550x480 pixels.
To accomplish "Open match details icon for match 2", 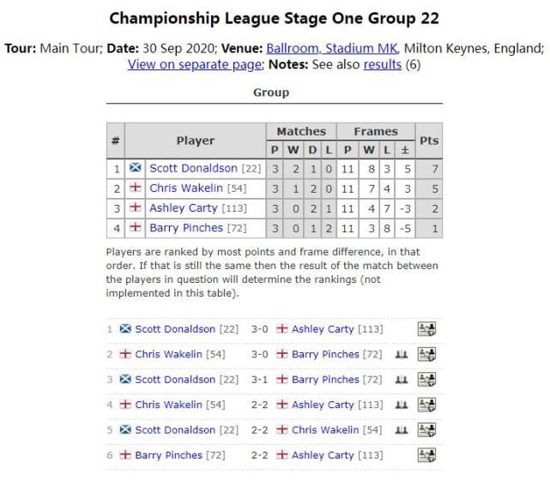I will click(x=426, y=354).
